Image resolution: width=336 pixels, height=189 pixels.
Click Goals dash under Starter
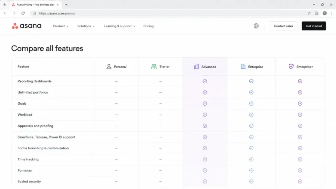coord(160,103)
